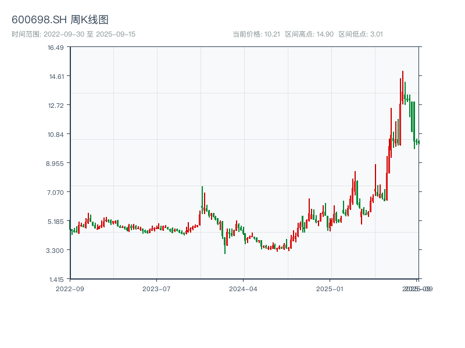
Task: Click the lowest green candlestick at the 3.01 low
Action: click(x=225, y=245)
